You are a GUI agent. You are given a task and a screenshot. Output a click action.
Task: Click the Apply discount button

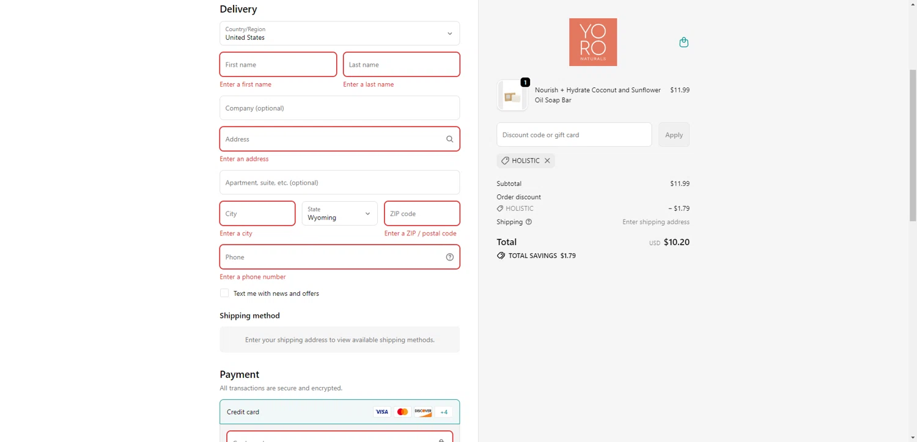(674, 134)
